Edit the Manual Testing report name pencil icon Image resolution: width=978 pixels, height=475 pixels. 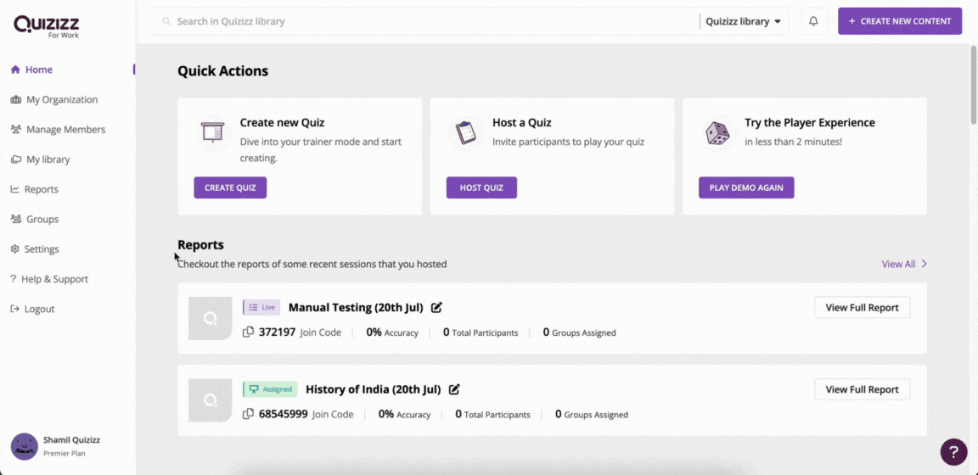coord(436,307)
